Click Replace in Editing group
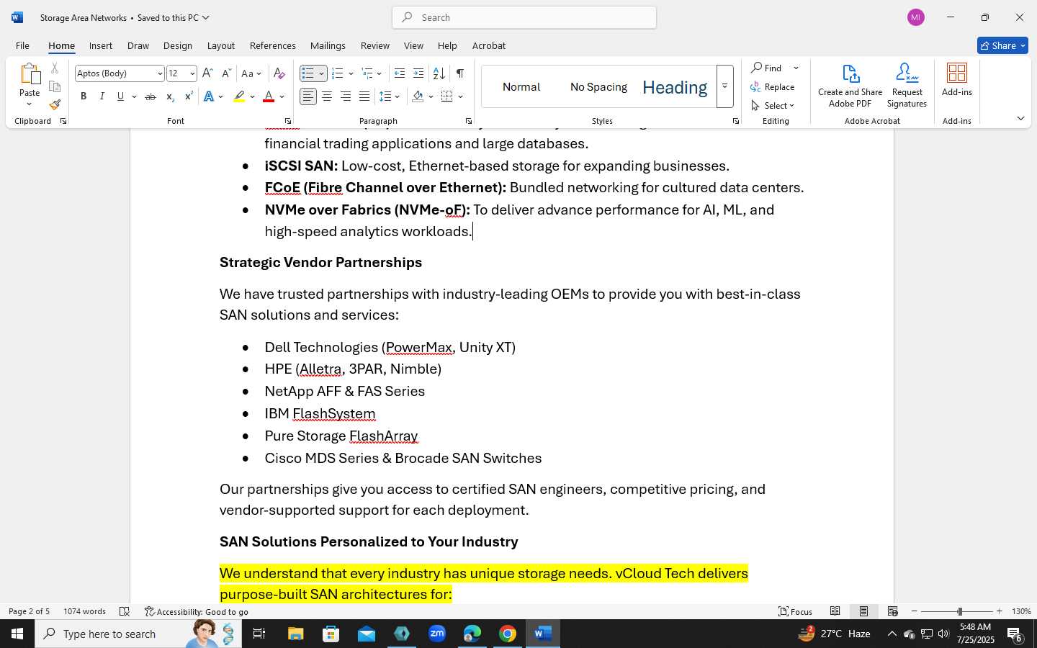Screen dimensions: 1037x648 (x=773, y=86)
